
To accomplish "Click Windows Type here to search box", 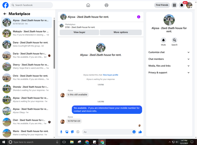I will click(x=33, y=142).
